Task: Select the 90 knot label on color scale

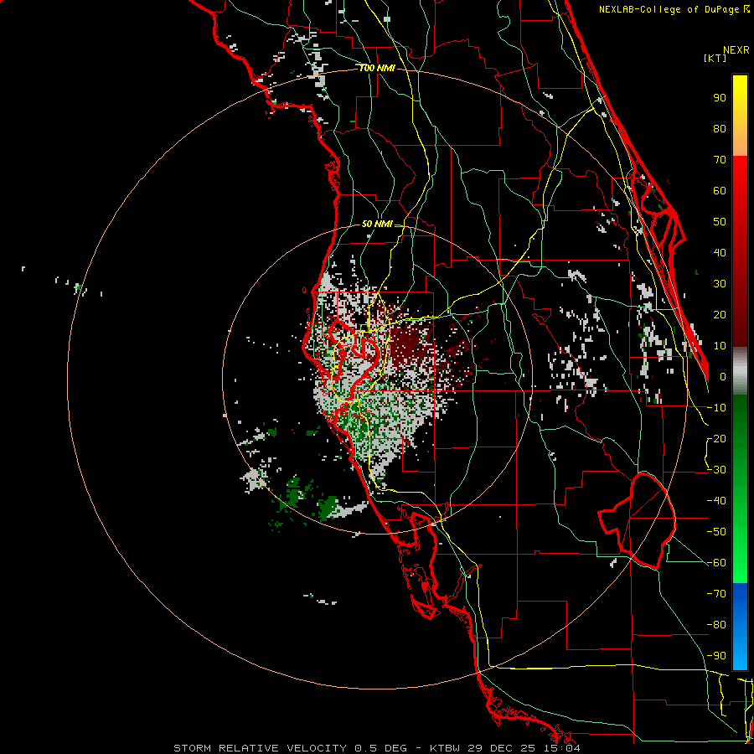Action: (x=720, y=98)
